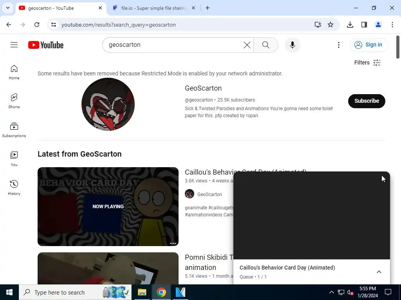Expand the miniplayer queue with the chevron

pos(379,272)
